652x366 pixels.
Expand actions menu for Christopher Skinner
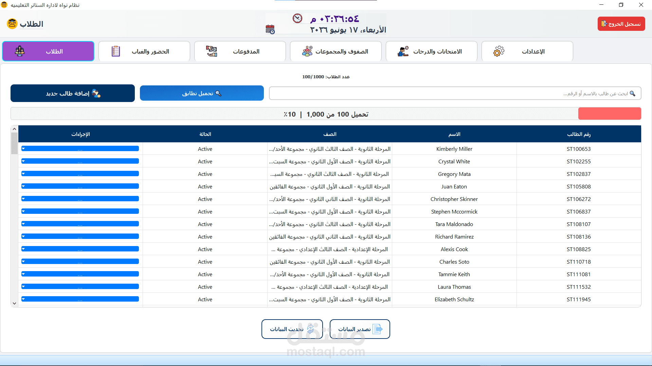(x=80, y=199)
